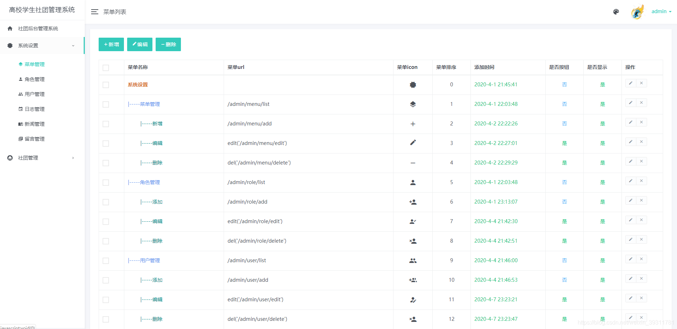
Task: Collapse the 系统设置 sidebar group
Action: 42,45
